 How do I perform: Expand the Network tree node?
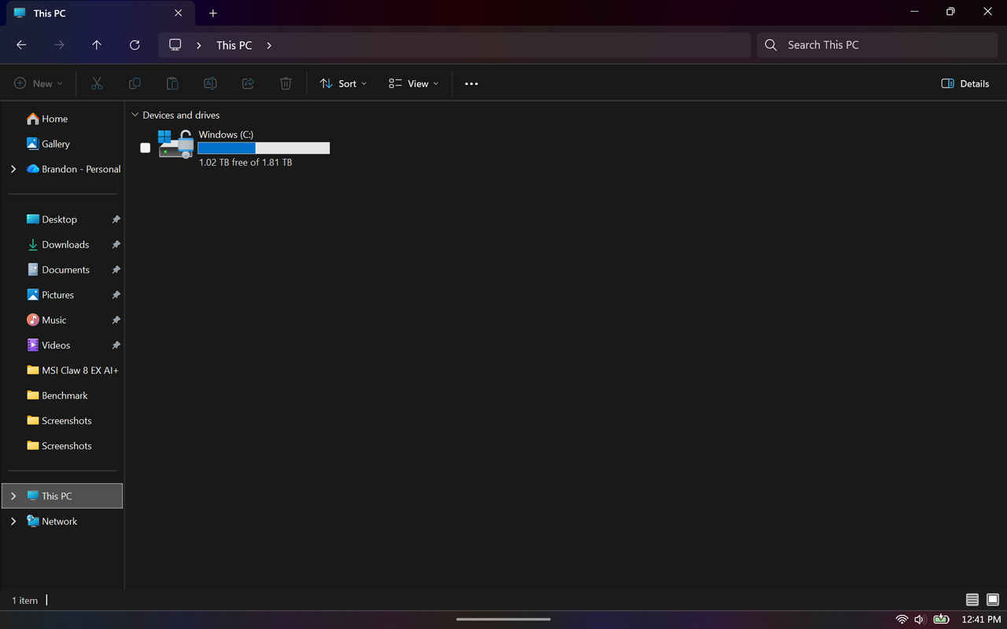[x=13, y=521]
